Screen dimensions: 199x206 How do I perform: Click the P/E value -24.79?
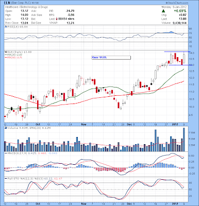point(70,11)
